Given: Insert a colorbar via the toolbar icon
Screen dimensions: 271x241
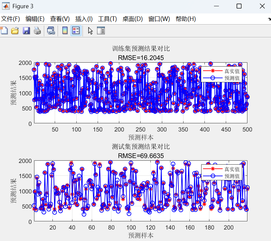Looking at the screenshot, I should (x=65, y=31).
